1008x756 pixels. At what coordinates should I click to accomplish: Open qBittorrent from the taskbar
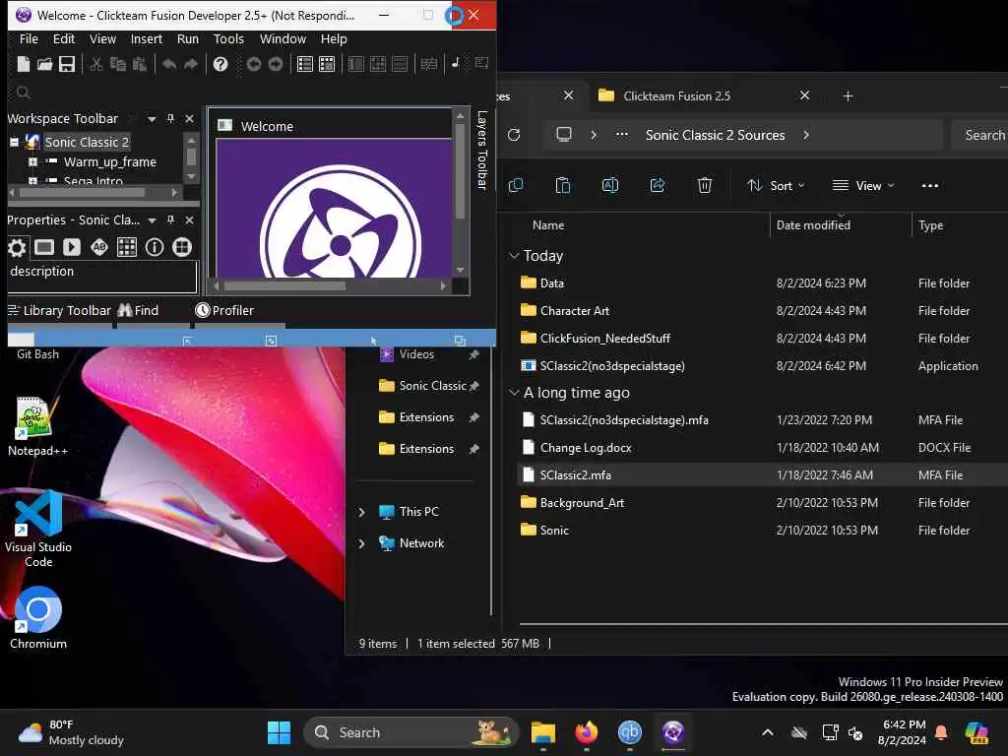(629, 732)
